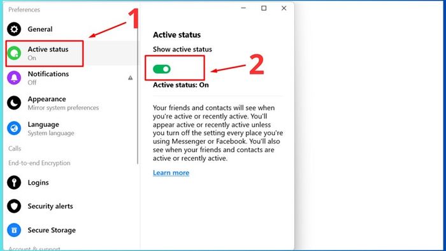Follow the Learn more link
The image size is (446, 251).
(171, 173)
